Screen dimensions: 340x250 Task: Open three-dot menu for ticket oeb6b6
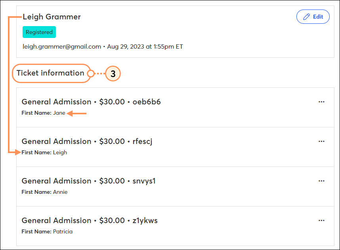pos(321,102)
